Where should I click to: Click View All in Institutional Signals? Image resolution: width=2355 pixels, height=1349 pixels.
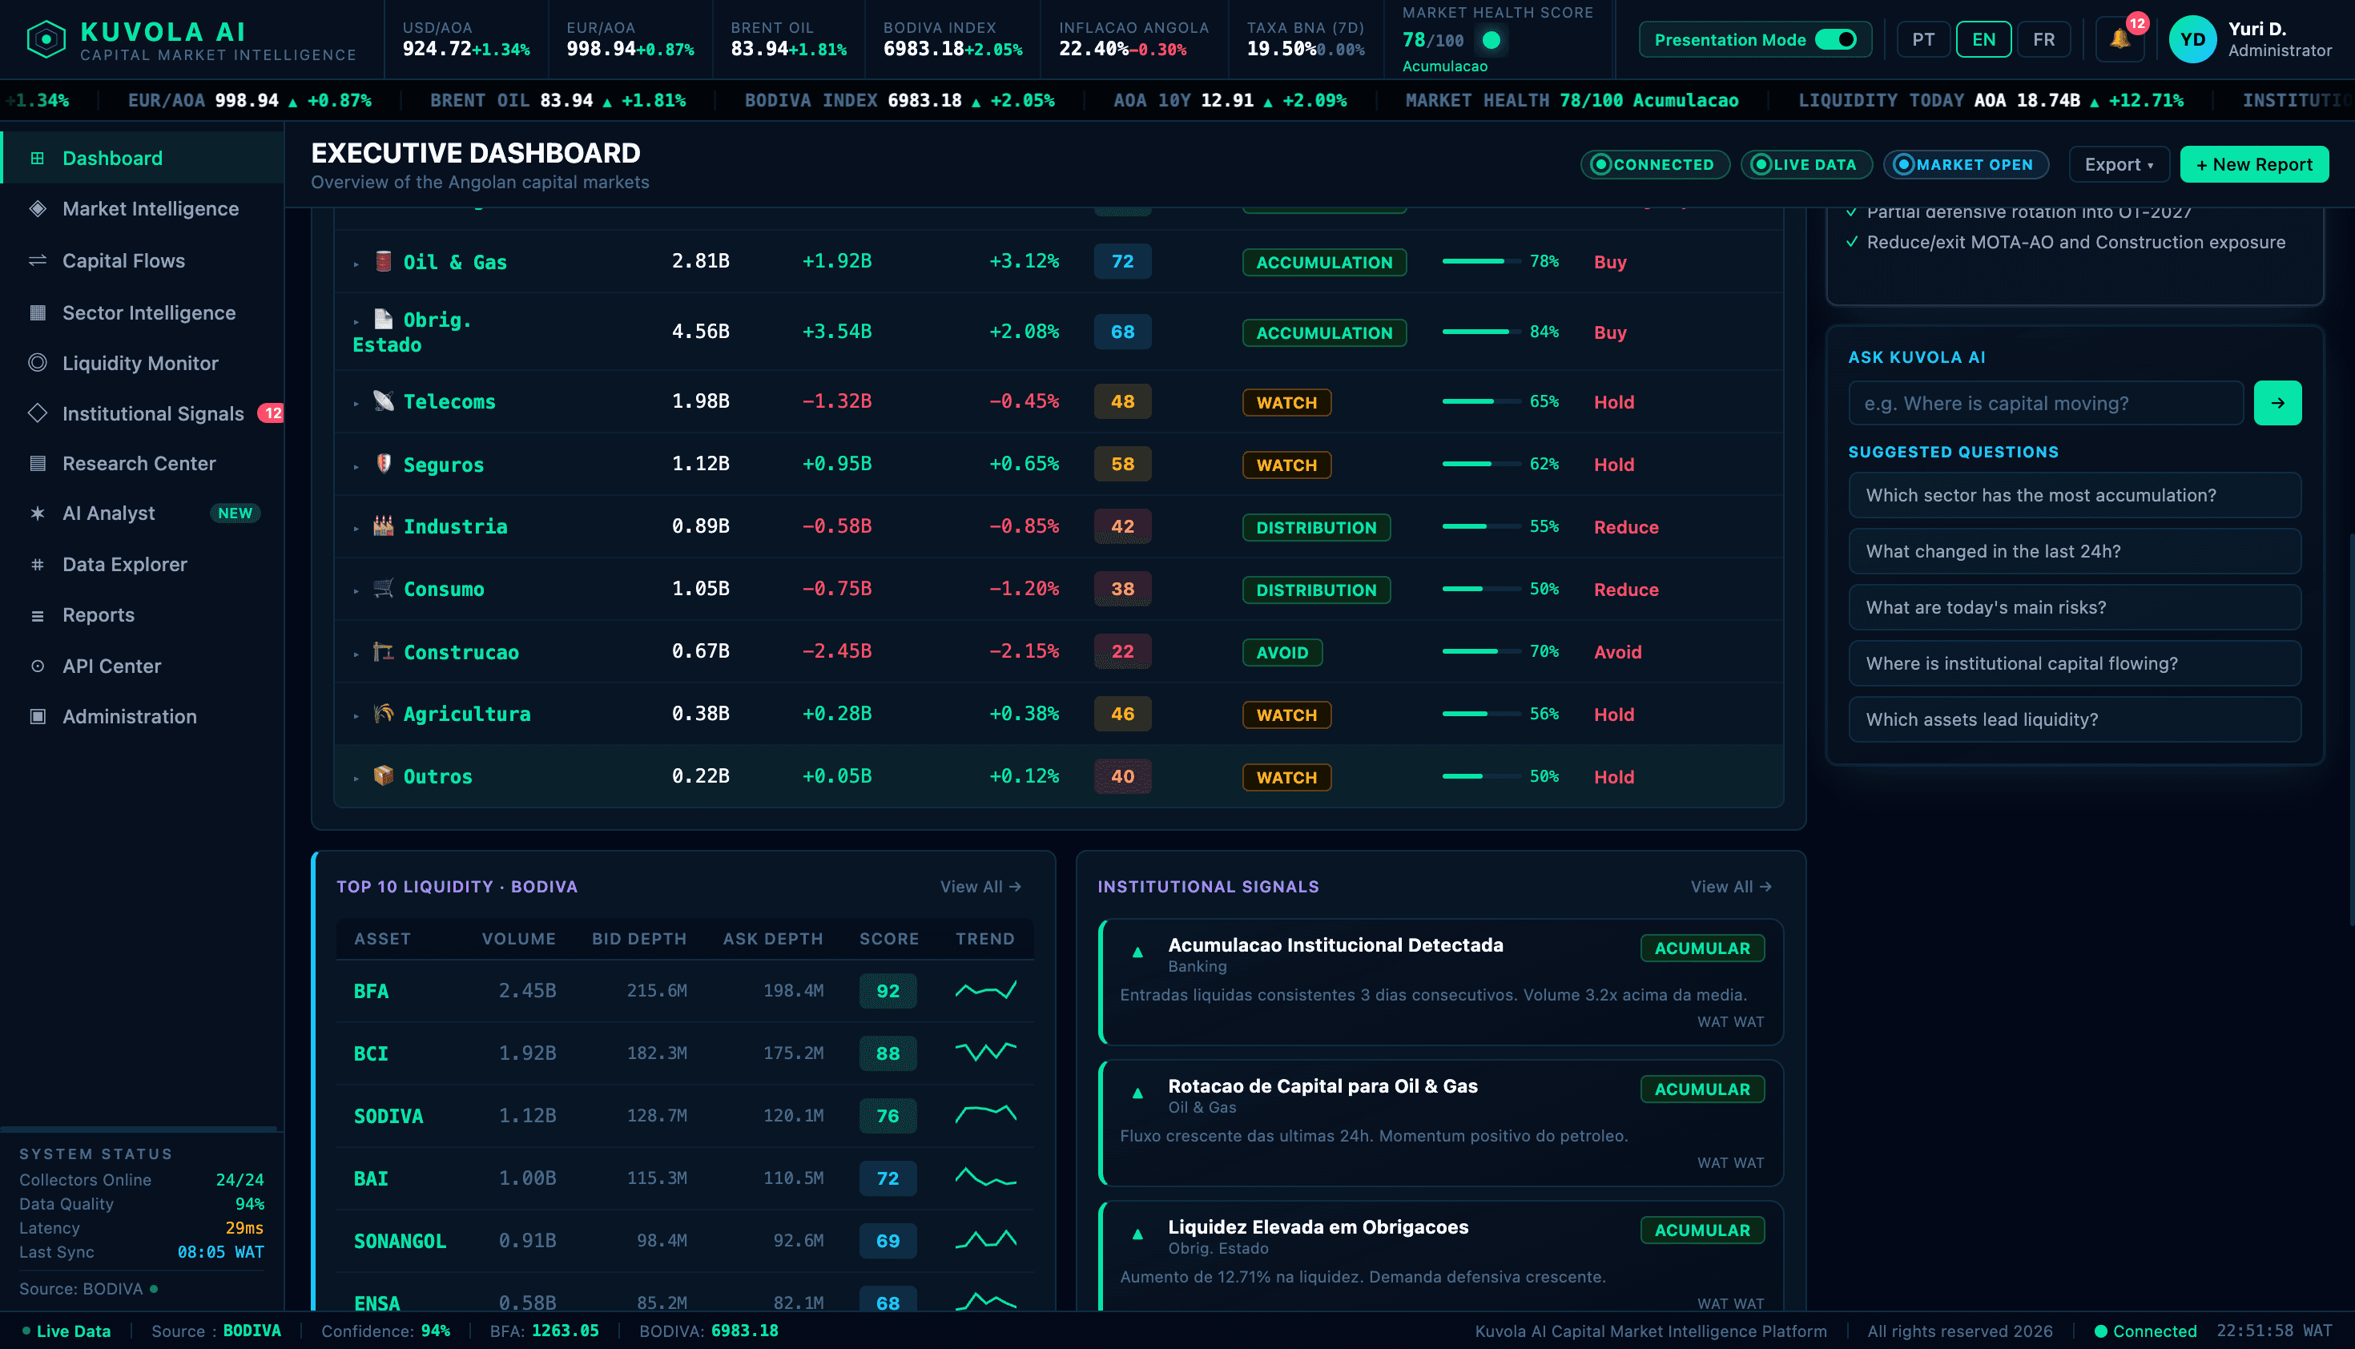click(x=1730, y=887)
